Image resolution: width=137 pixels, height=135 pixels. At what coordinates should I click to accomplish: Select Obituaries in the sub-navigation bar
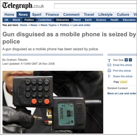pos(62,20)
